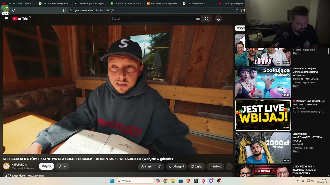
Task: Download video with Pobierz button
Action: coord(215,166)
